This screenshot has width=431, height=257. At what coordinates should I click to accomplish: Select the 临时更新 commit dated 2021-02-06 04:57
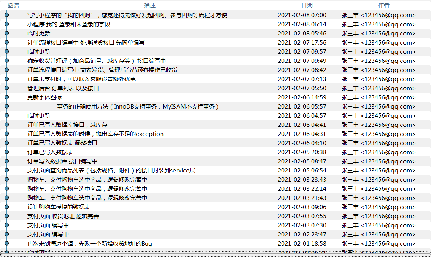(x=38, y=116)
